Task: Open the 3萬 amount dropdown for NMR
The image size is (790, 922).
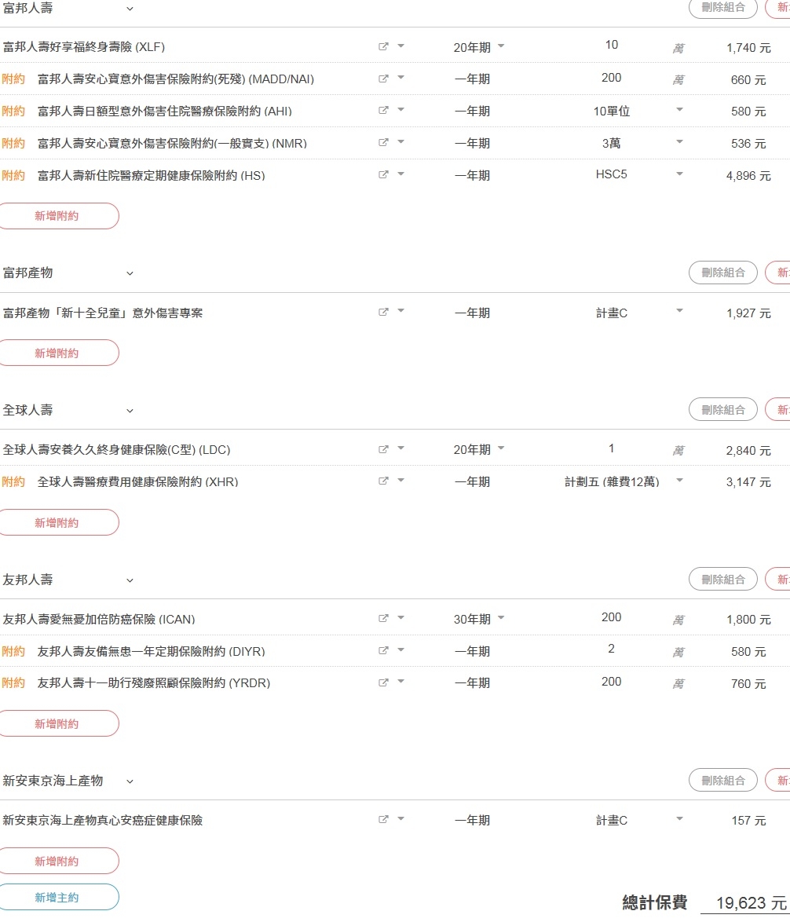Action: tap(679, 141)
